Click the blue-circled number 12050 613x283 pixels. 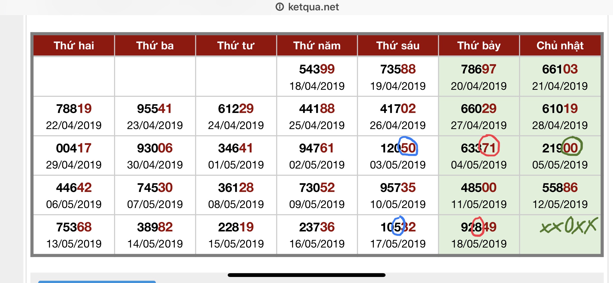(x=398, y=148)
